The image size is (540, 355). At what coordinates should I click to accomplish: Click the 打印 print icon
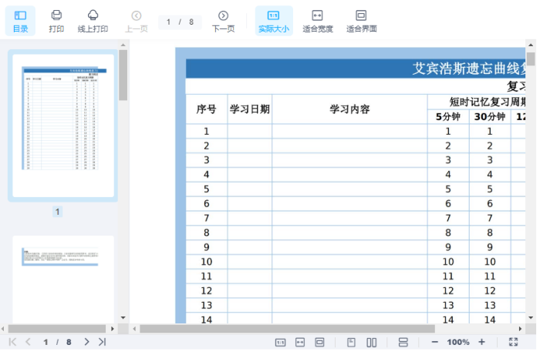(56, 22)
